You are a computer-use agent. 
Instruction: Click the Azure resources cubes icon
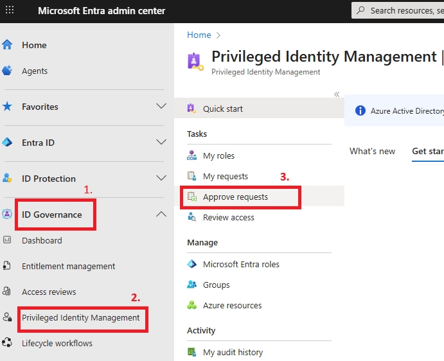pos(191,305)
